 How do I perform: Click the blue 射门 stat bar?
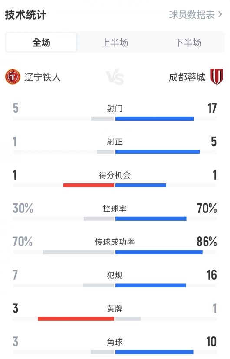154,119
